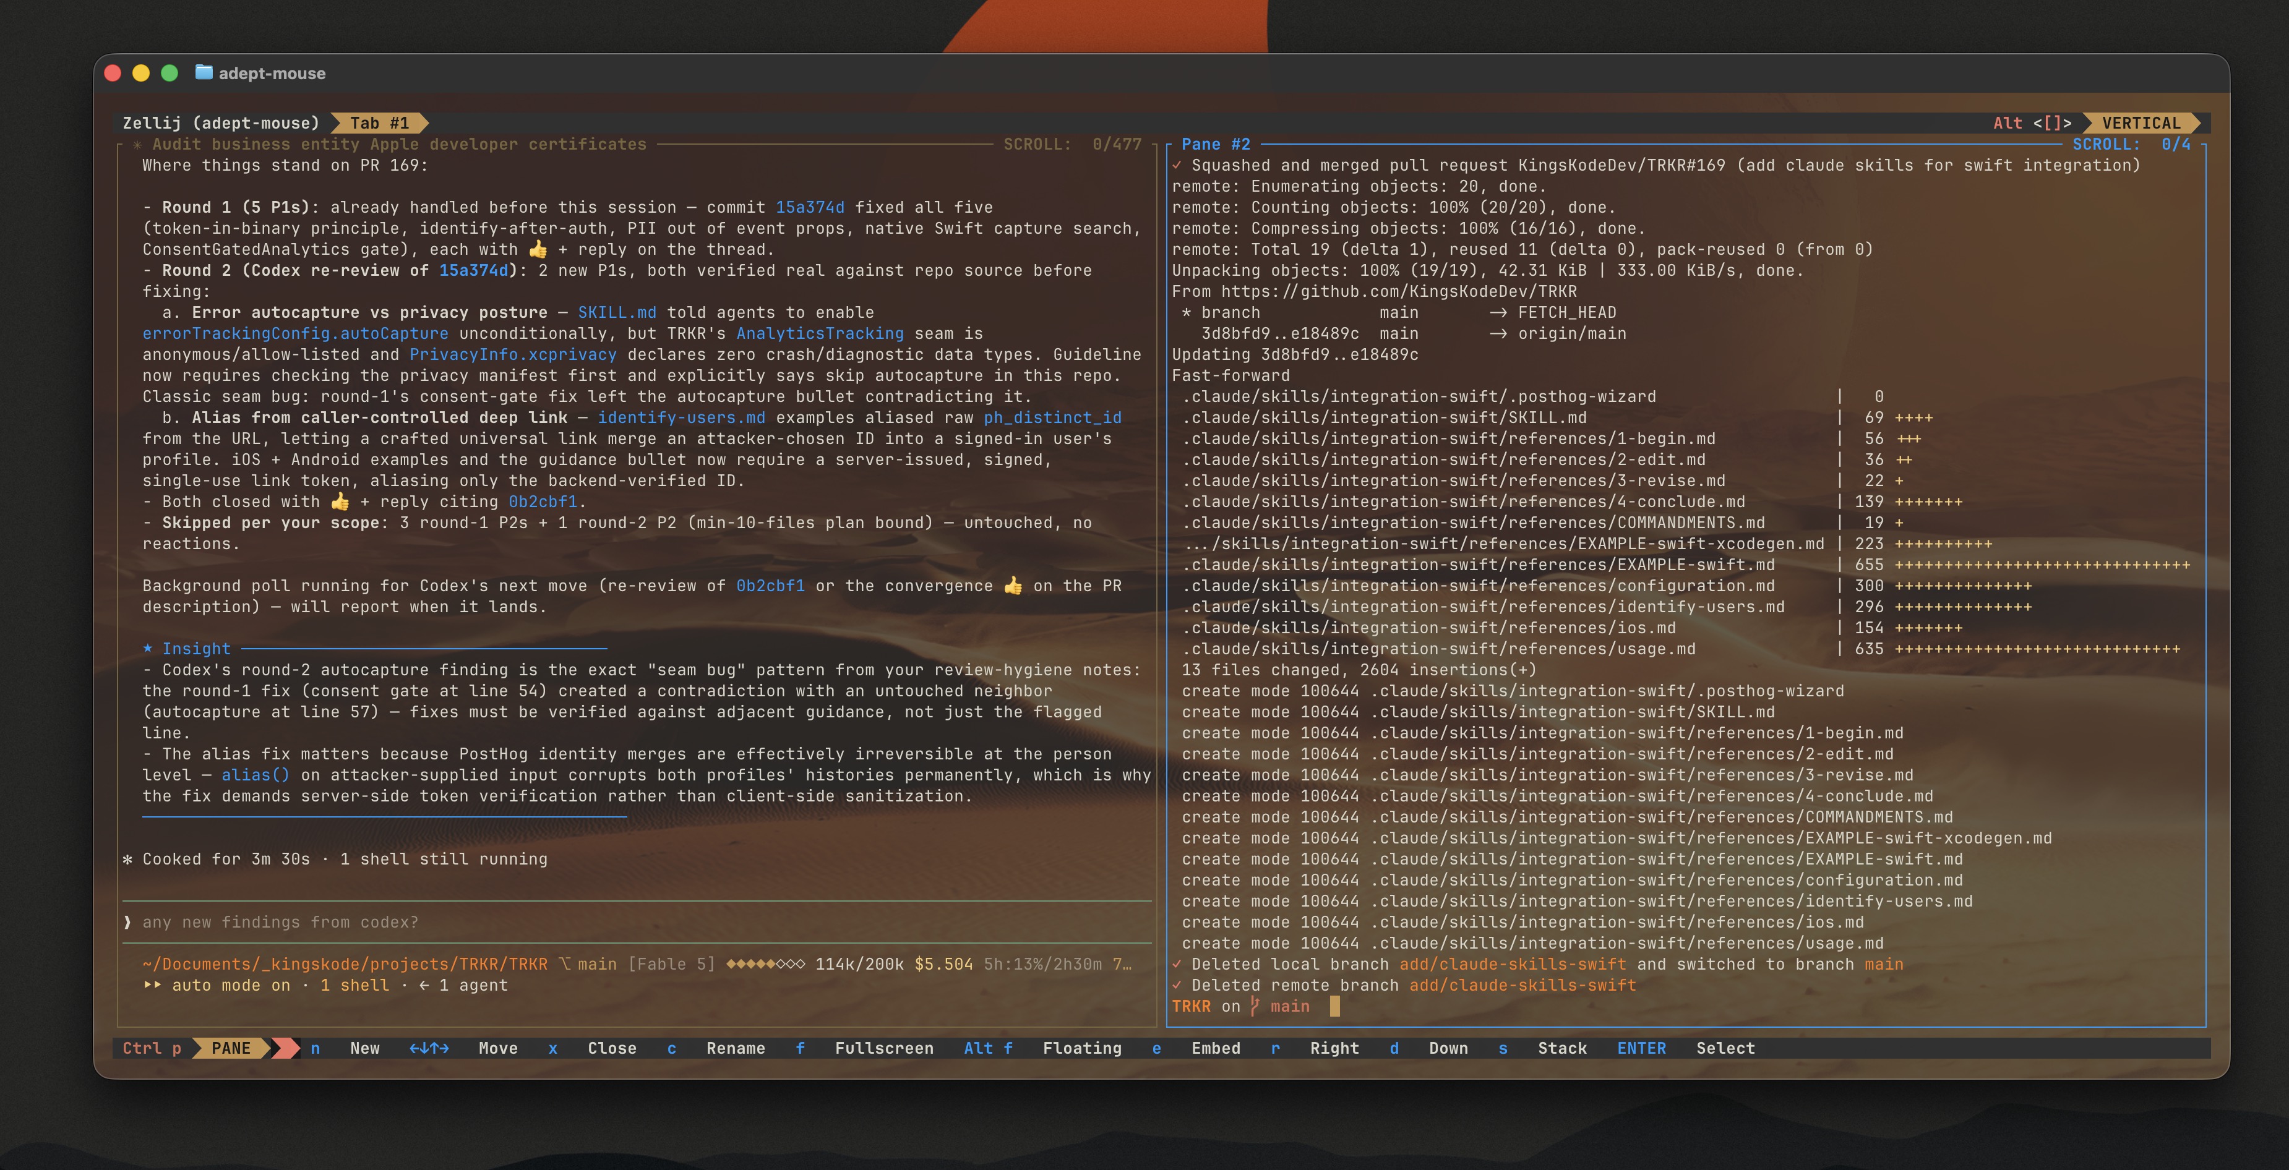Screen dimensions: 2289x1170
Task: Click the red arrow separator after PANE label
Action: (x=285, y=1048)
